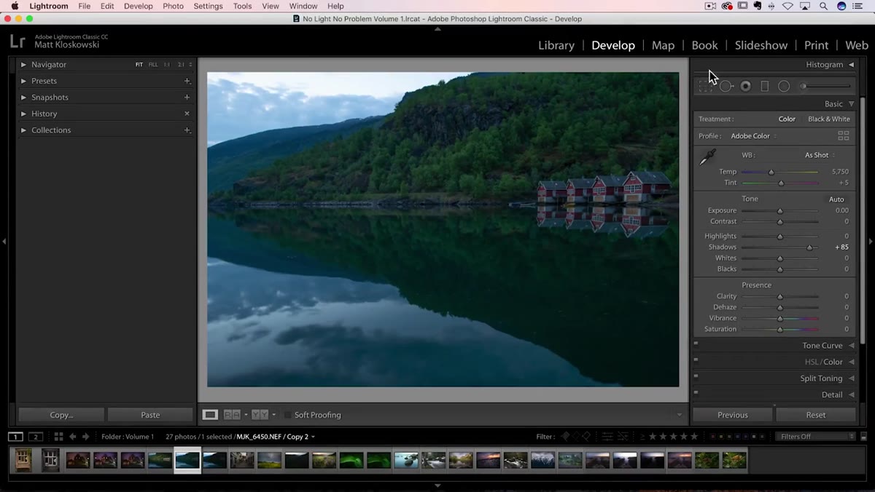
Task: Expand the Collections panel
Action: [23, 130]
